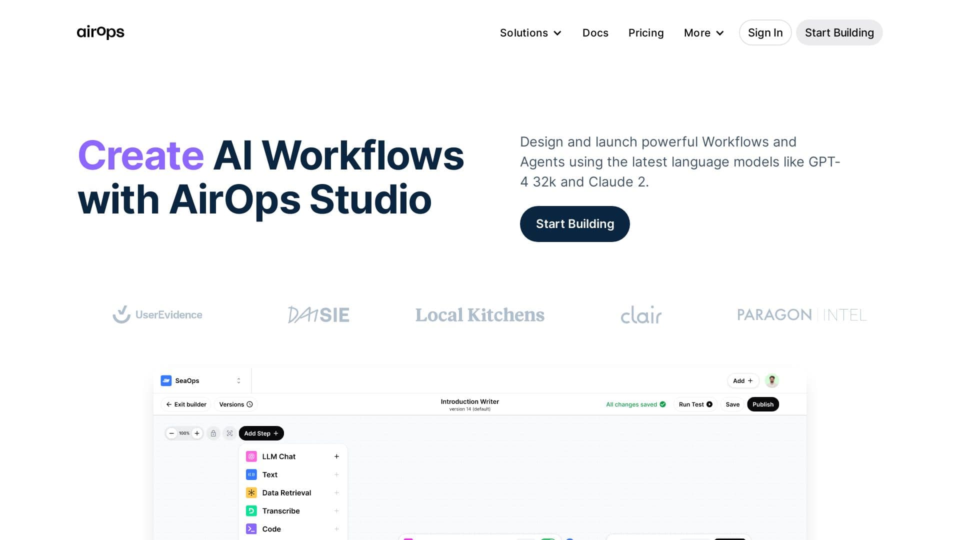Screen dimensions: 960x540
Task: Open the SeaOps workspace icon
Action: (x=166, y=380)
